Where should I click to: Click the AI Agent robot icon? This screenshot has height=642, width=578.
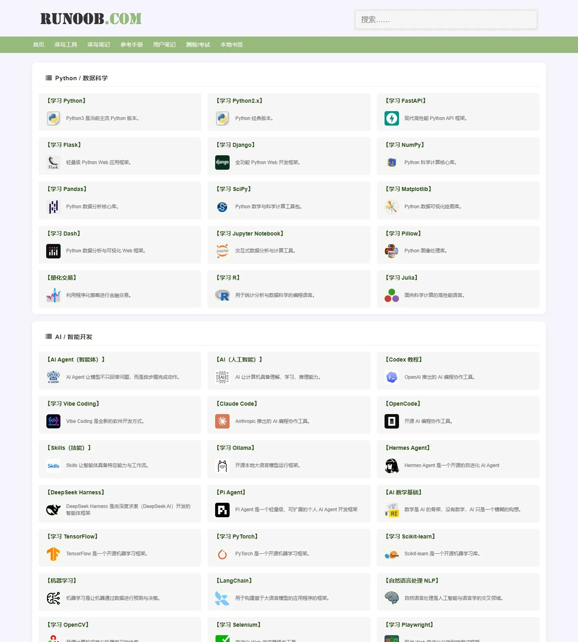(x=53, y=377)
